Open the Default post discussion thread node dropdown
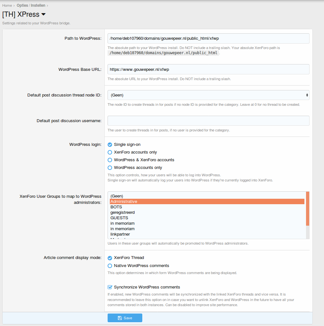 208,95
